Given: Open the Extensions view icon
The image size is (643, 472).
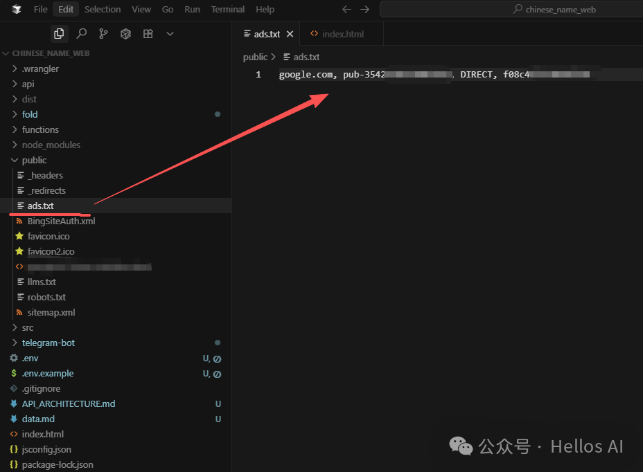Looking at the screenshot, I should tap(148, 34).
